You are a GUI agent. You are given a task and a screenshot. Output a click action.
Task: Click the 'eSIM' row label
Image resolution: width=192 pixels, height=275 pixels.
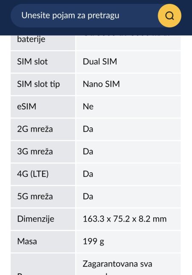26,106
